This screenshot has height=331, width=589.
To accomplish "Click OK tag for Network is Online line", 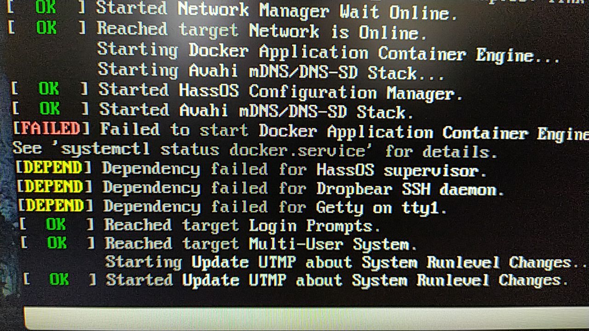I will (46, 29).
